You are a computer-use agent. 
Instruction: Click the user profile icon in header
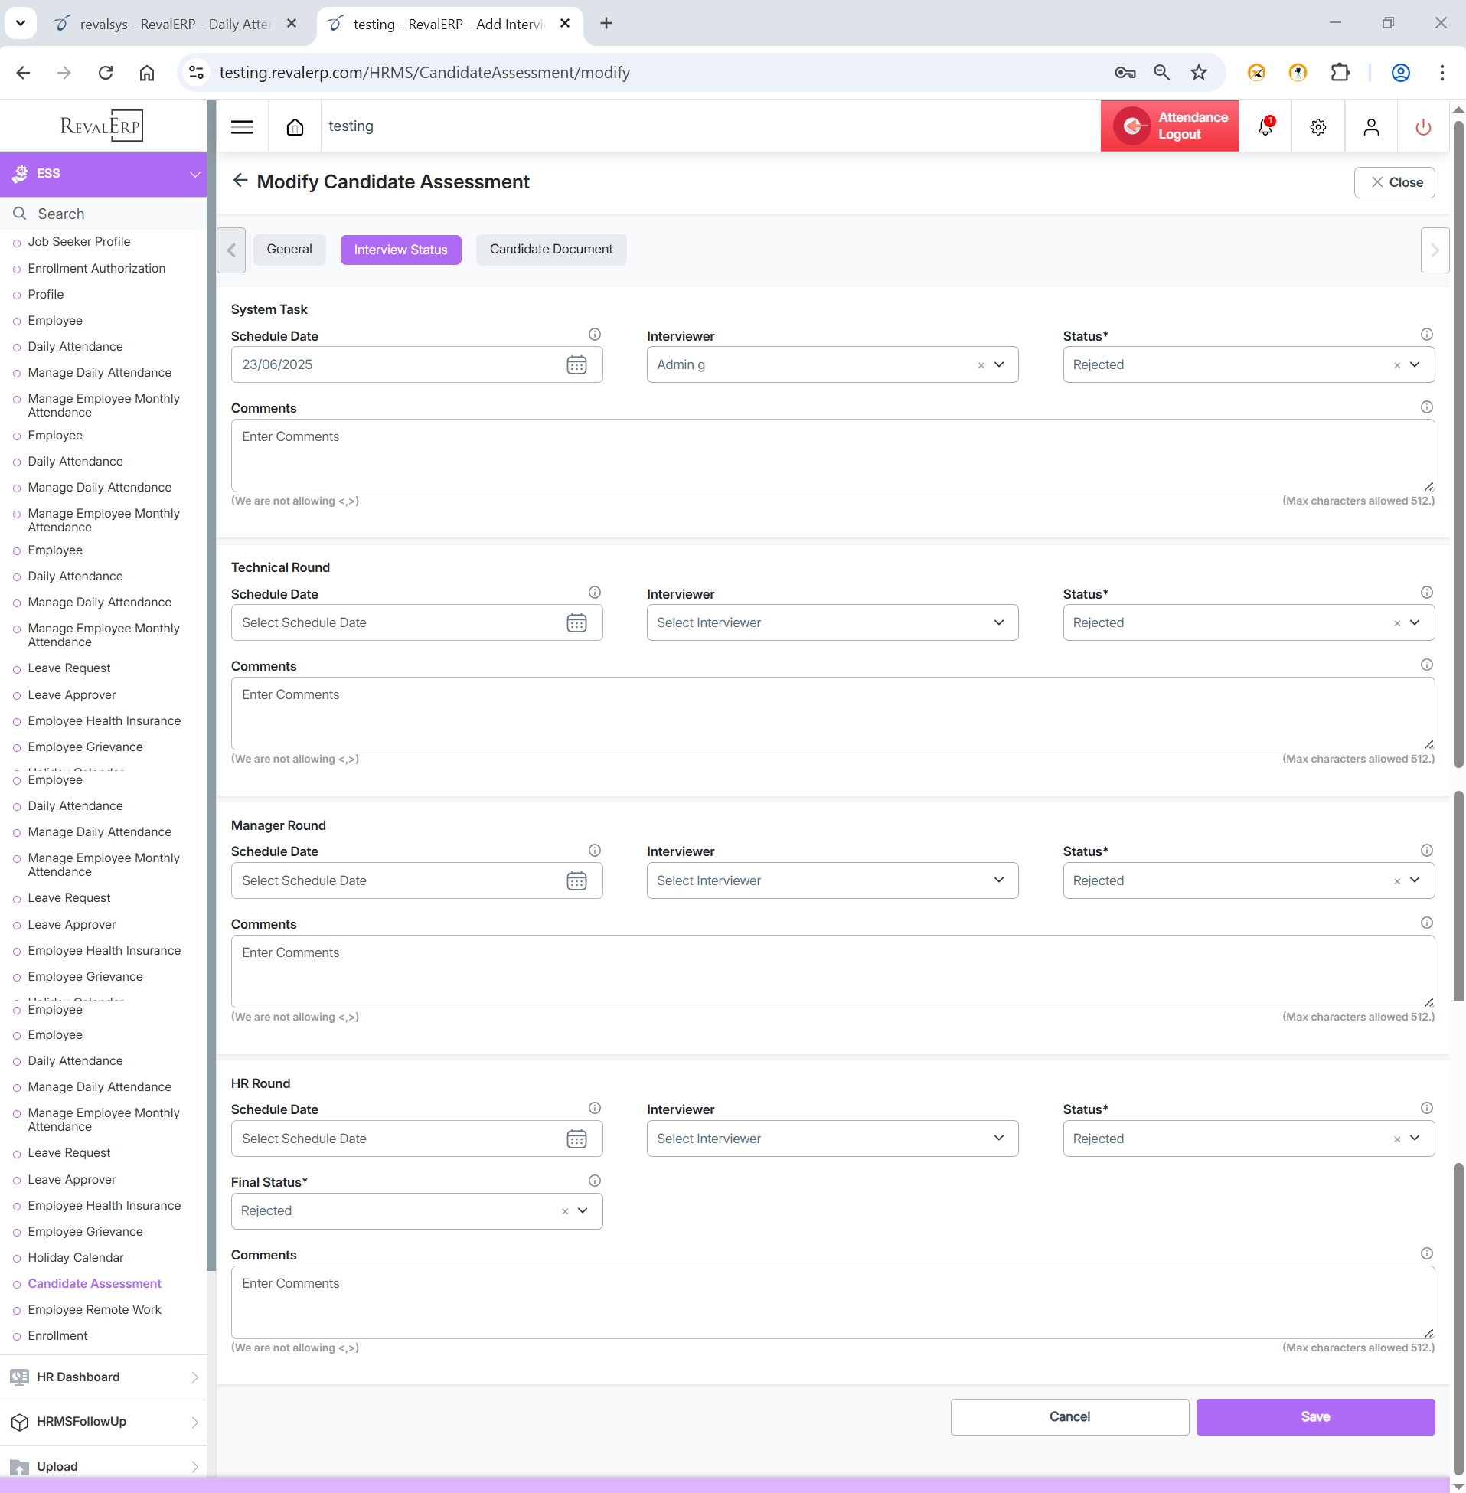click(x=1370, y=126)
